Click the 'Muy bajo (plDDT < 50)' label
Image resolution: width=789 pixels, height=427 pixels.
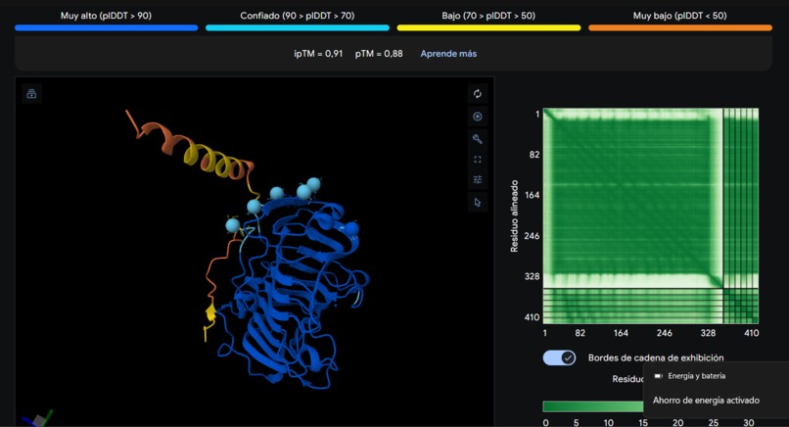(x=679, y=16)
